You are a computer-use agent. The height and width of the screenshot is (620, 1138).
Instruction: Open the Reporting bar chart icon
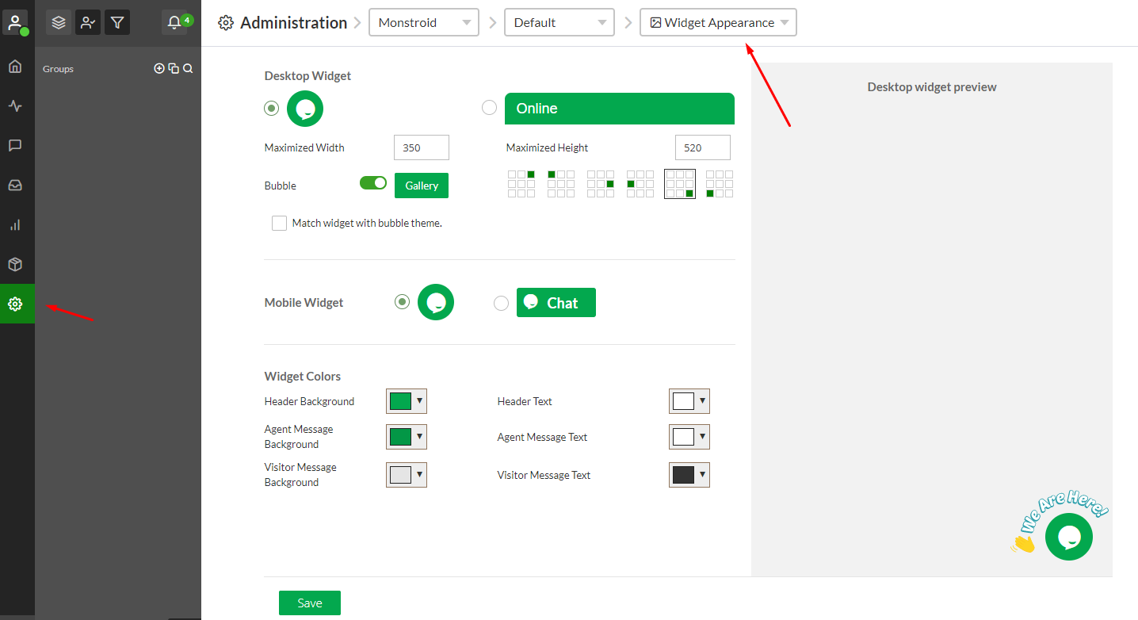click(x=15, y=225)
